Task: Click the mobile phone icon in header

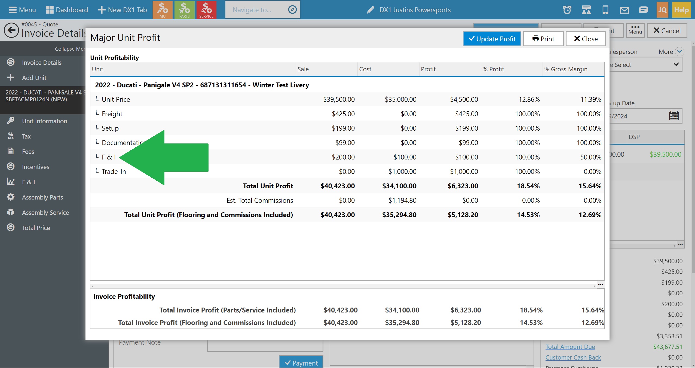Action: pyautogui.click(x=605, y=10)
